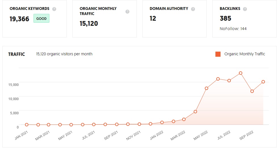Click the Organic Monthly Traffic help icon
This screenshot has height=156, width=279.
click(x=127, y=12)
